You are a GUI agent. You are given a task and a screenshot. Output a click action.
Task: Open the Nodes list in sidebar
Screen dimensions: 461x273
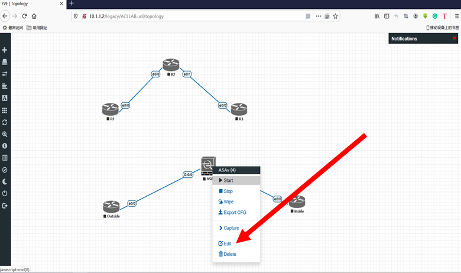click(5, 62)
